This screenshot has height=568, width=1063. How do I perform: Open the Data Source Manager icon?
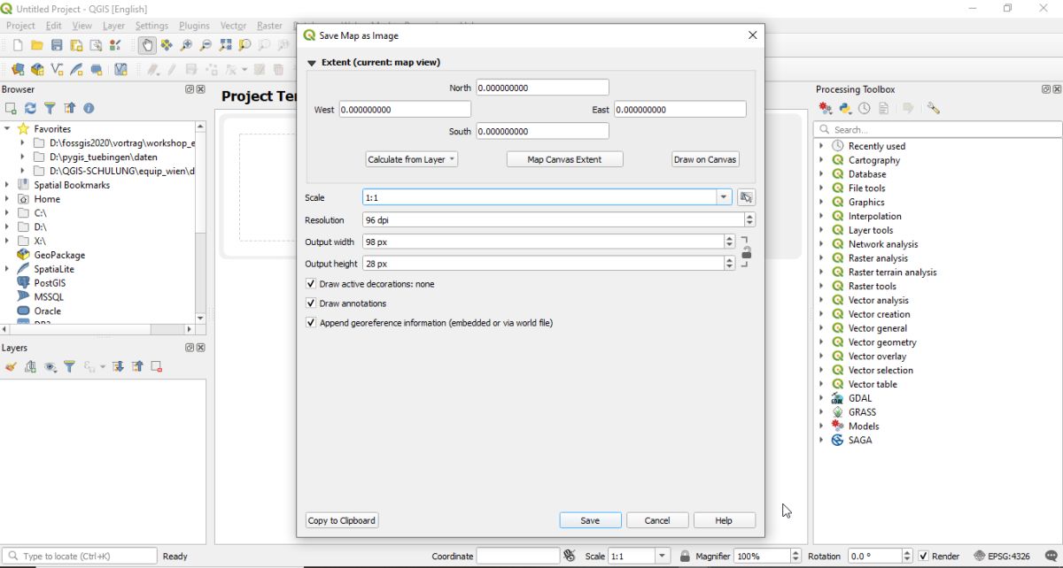point(18,69)
